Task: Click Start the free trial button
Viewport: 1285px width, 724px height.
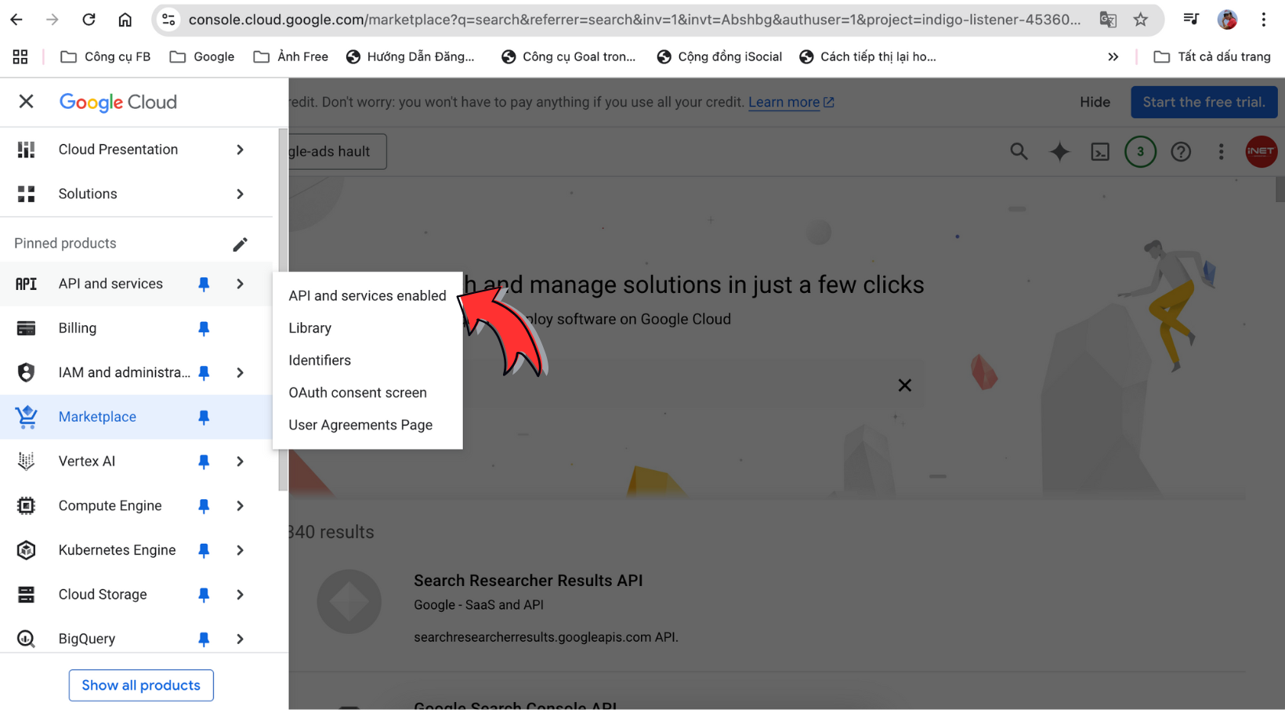Action: pyautogui.click(x=1204, y=102)
